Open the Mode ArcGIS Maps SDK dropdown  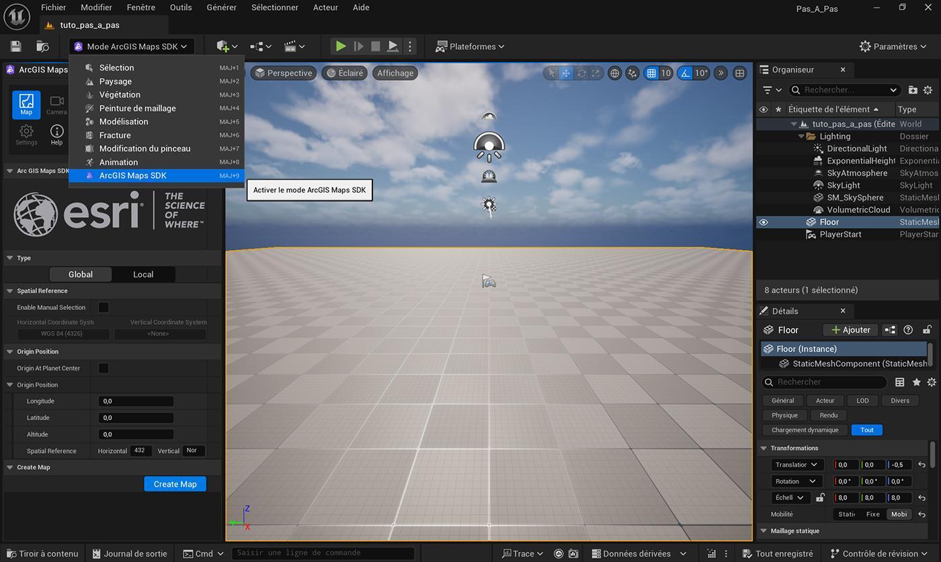tap(131, 46)
